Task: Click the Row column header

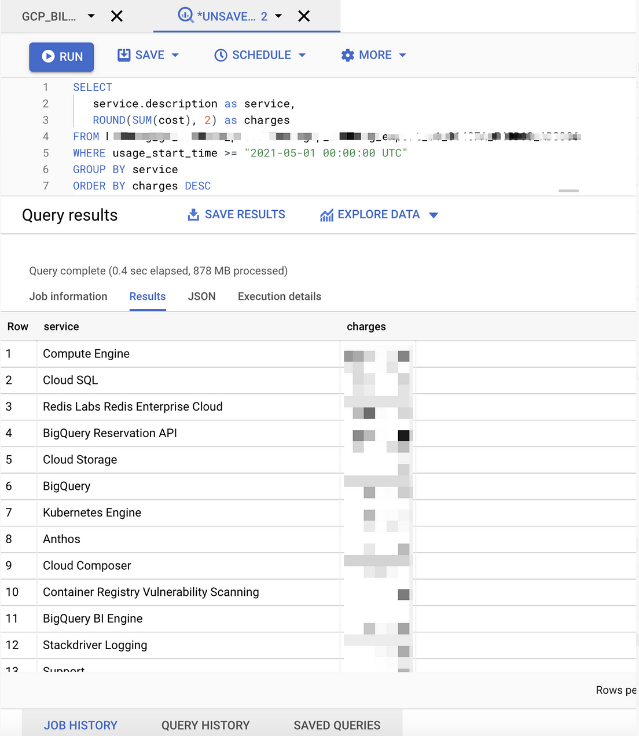Action: click(x=18, y=327)
